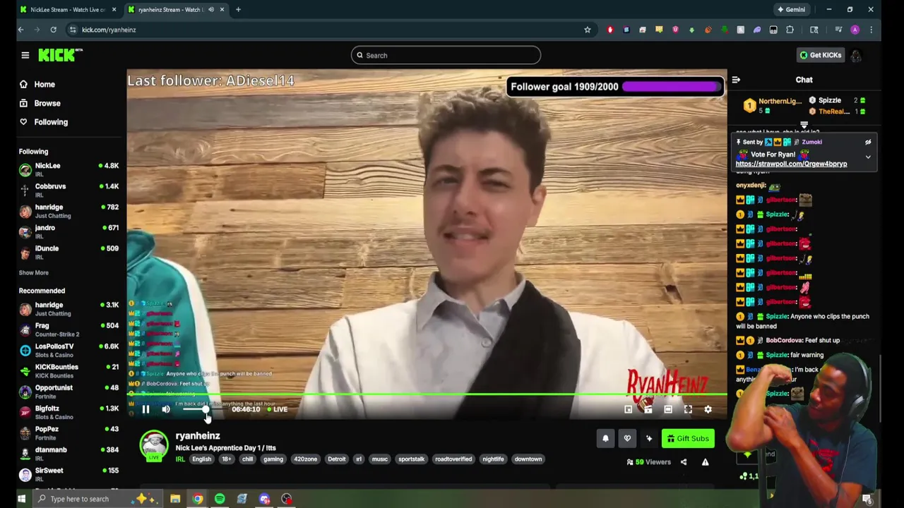Viewport: 904px width, 508px height.
Task: Click the Gift Subs button
Action: [688, 438]
